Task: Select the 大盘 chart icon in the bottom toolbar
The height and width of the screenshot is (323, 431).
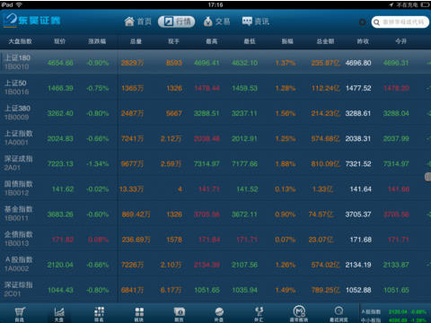Action: pyautogui.click(x=59, y=314)
